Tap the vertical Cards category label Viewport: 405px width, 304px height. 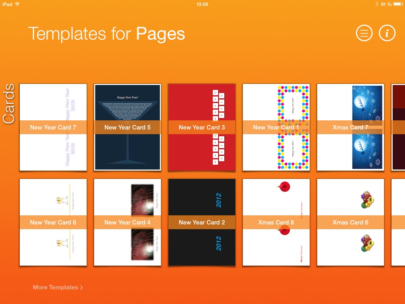9,104
